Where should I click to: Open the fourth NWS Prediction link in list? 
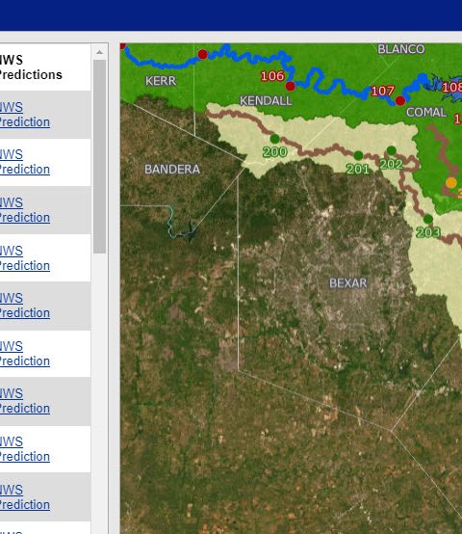24,258
